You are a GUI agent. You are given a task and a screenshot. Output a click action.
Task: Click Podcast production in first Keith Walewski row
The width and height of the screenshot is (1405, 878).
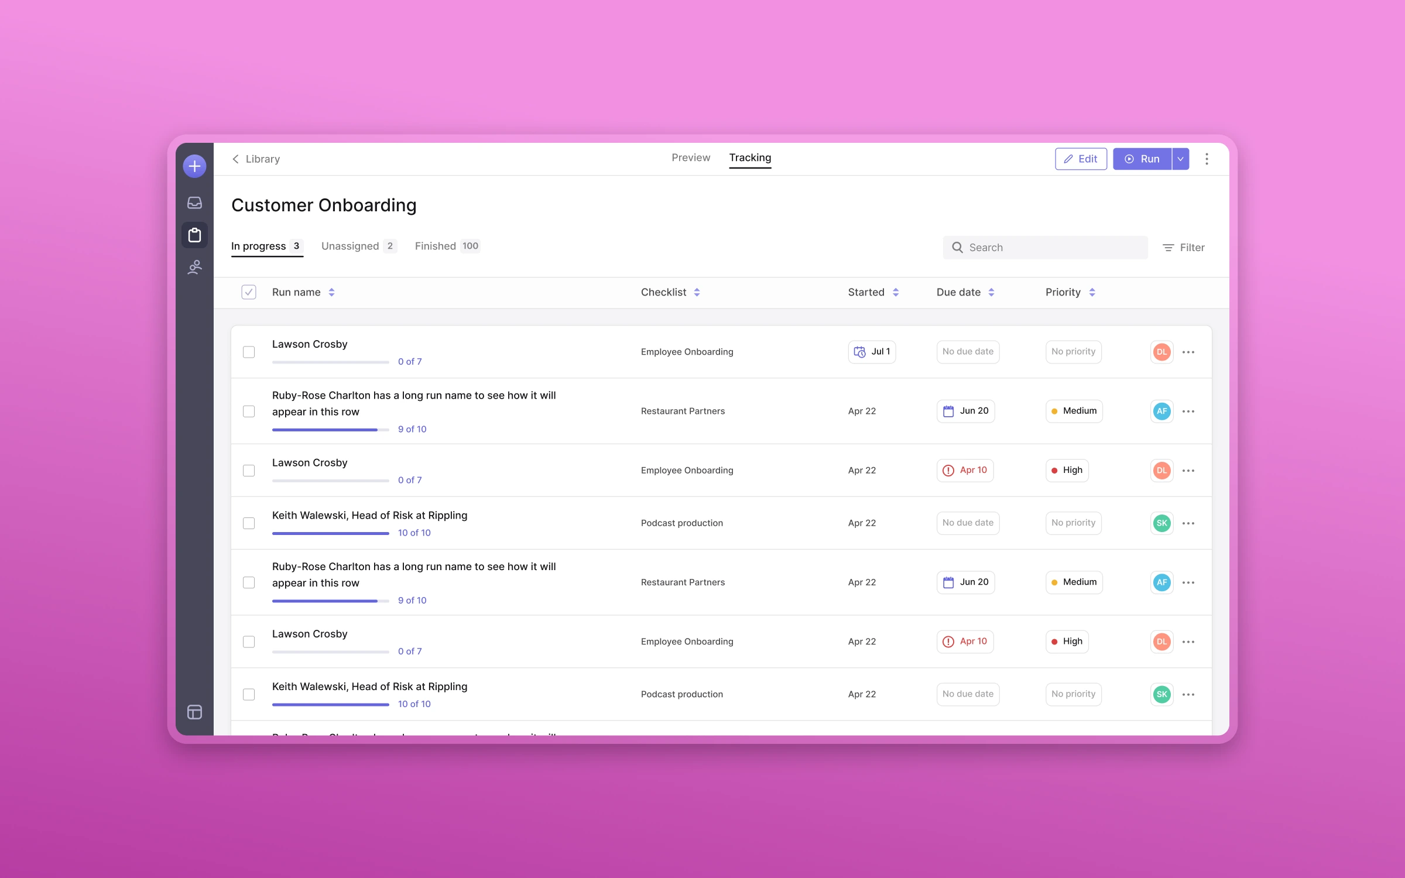coord(681,523)
